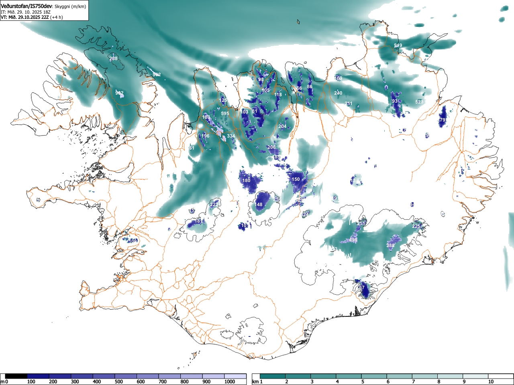514x385 pixels.
Task: Click the '949' value in the northeast
Action: coord(398,45)
